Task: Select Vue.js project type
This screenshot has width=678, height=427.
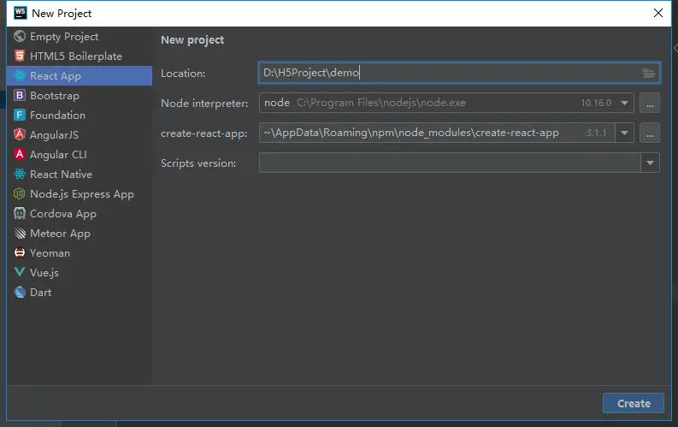Action: tap(80, 273)
